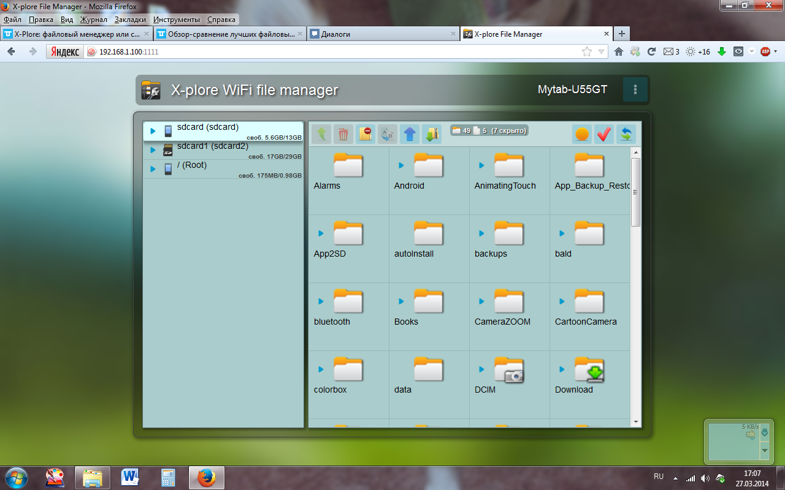Image resolution: width=785 pixels, height=490 pixels.
Task: Open the DCIM camera folder icon
Action: point(508,370)
